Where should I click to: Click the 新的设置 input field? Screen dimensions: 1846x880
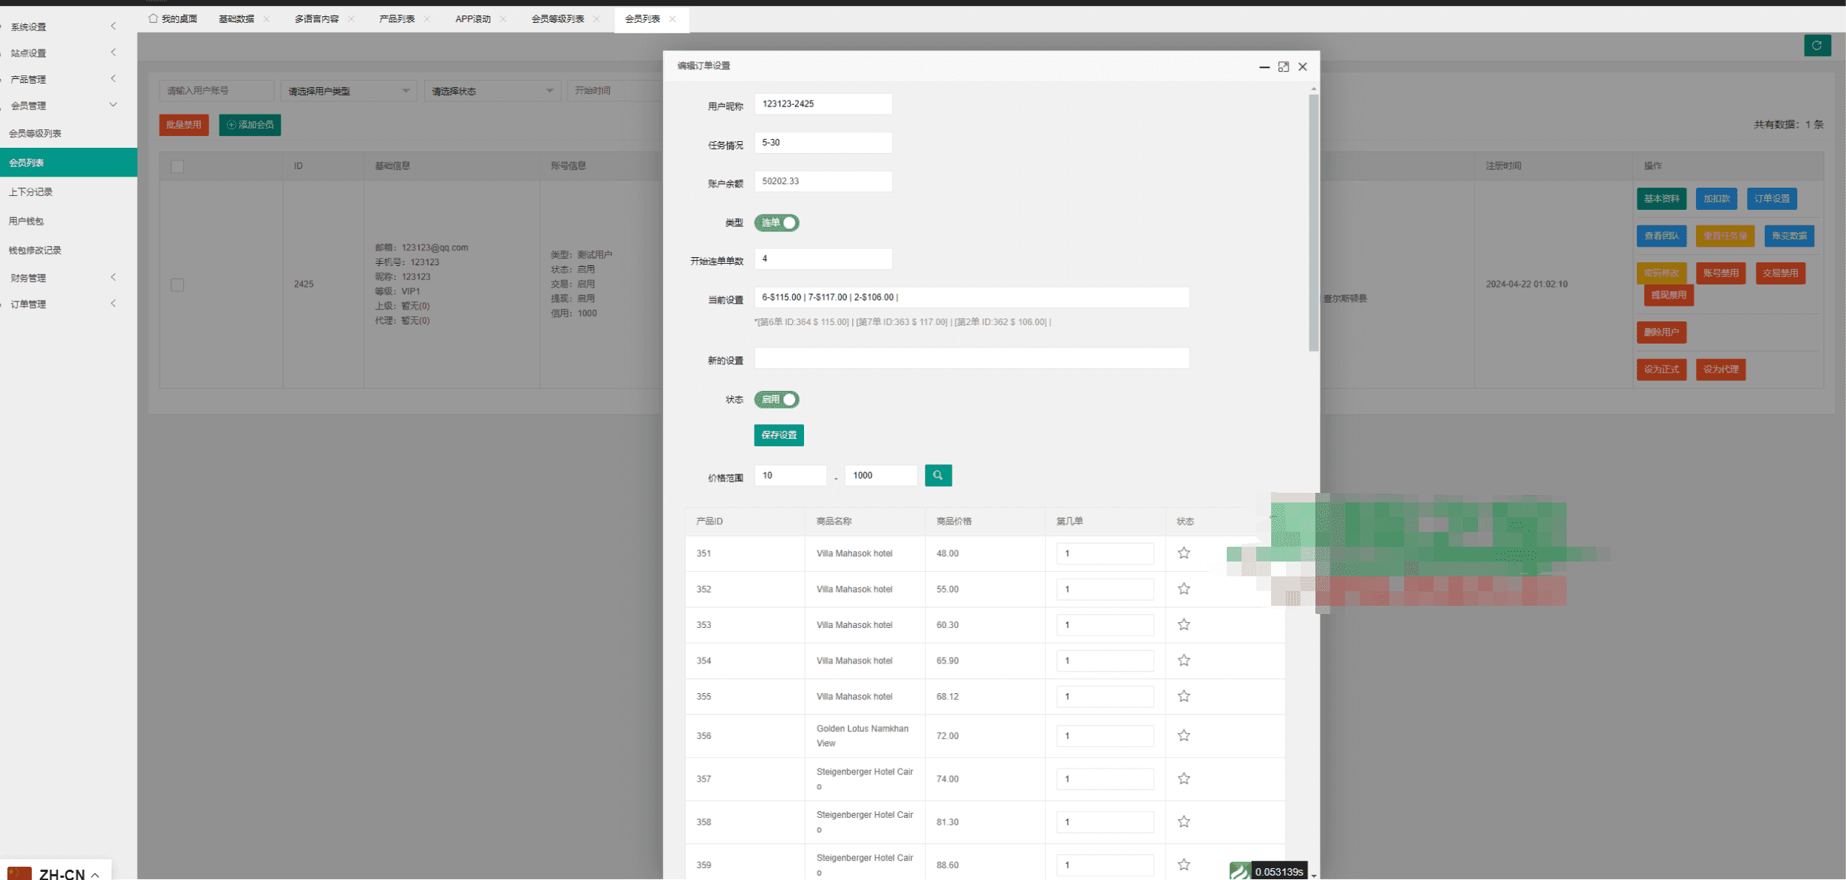coord(971,358)
